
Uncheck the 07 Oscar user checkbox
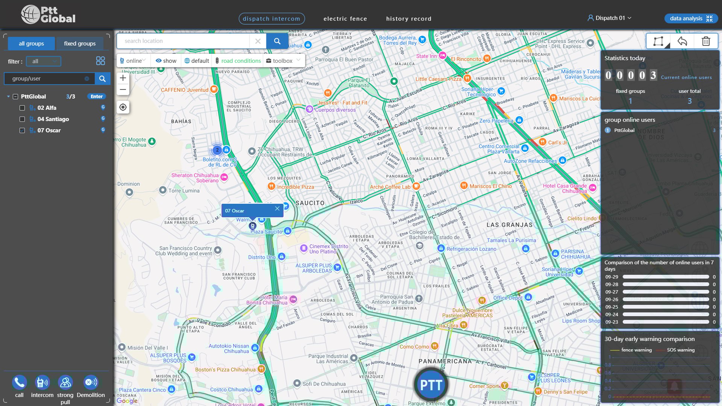[22, 130]
